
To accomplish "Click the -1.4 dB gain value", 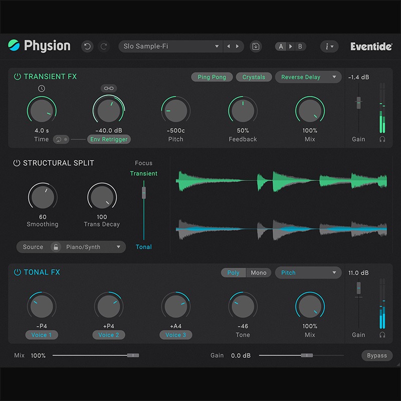I will click(358, 77).
